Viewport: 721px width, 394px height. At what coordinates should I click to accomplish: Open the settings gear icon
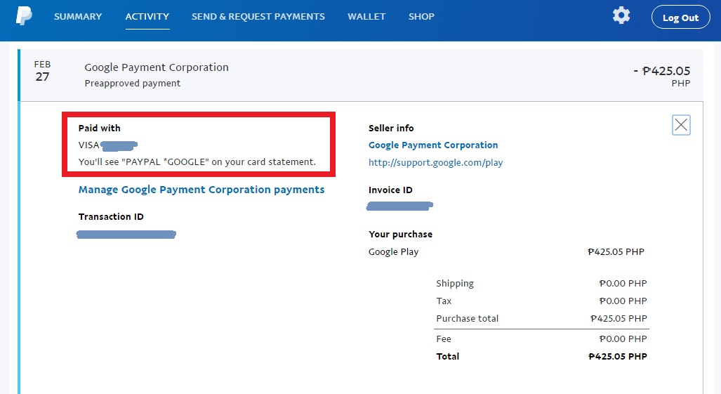(621, 15)
